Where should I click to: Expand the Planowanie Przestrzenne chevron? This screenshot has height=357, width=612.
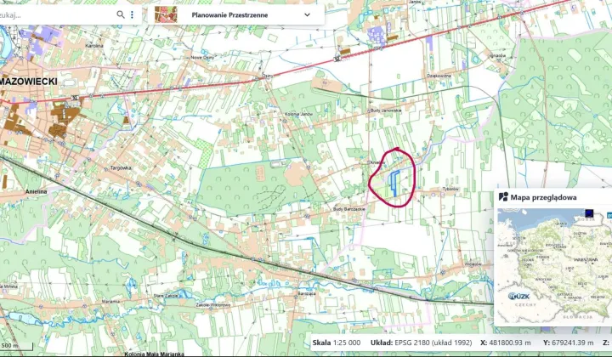(x=307, y=14)
